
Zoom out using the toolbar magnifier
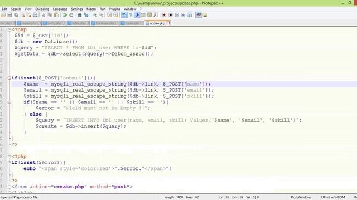coord(101,15)
